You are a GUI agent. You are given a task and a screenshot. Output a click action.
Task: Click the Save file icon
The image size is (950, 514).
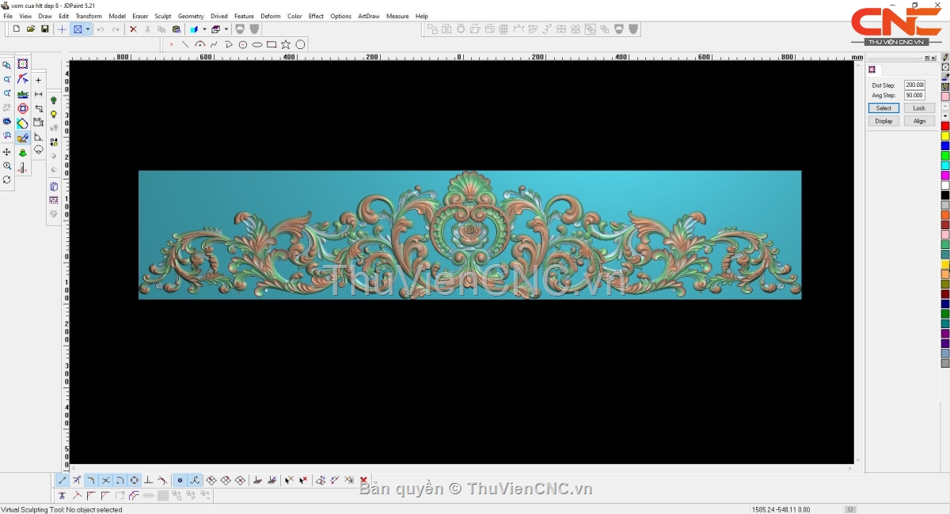pos(45,29)
